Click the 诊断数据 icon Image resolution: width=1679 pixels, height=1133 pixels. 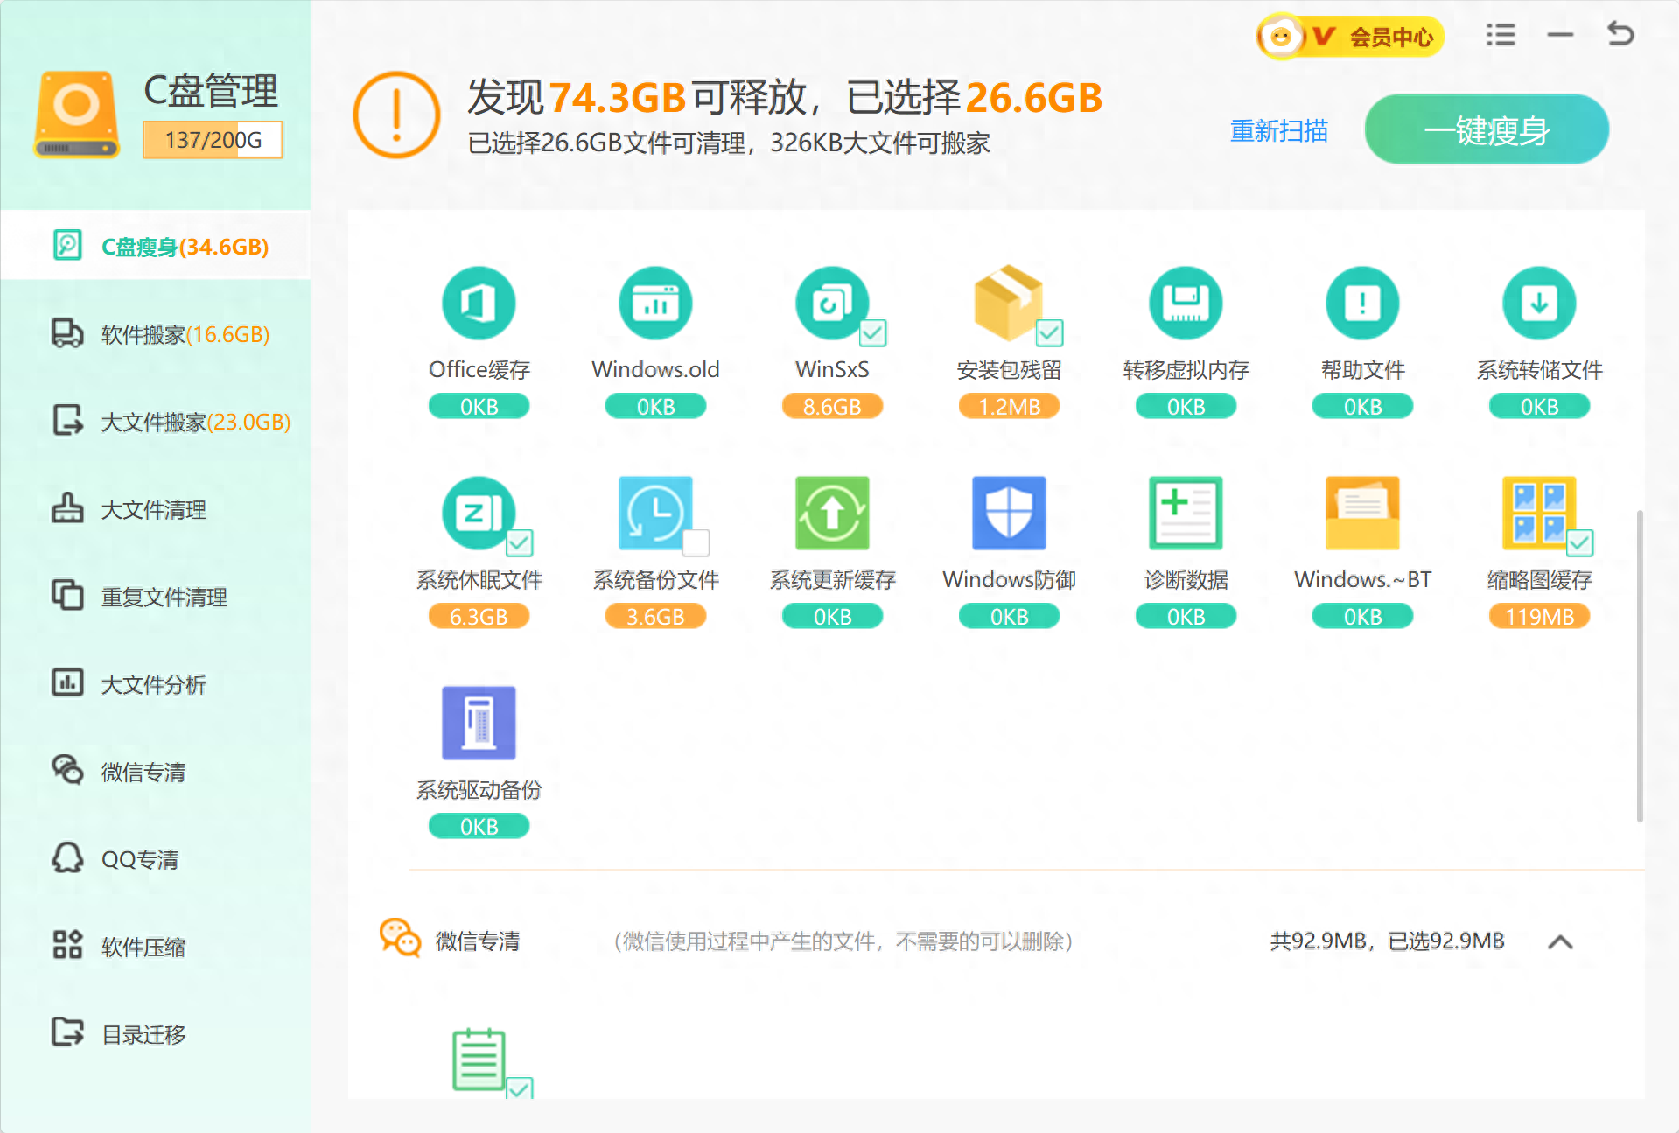point(1186,514)
